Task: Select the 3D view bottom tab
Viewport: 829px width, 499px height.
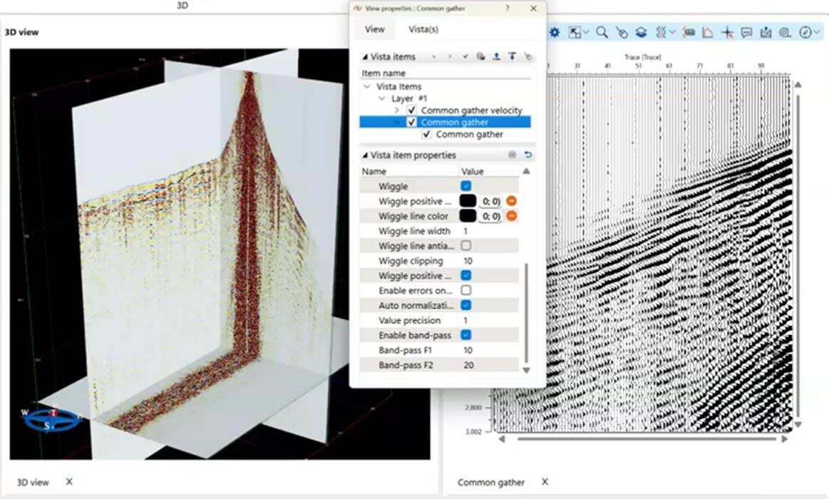Action: click(x=33, y=482)
